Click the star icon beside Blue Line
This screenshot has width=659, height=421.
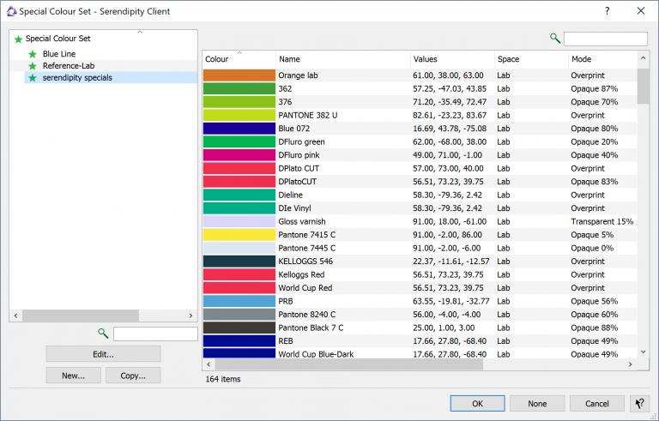point(33,54)
